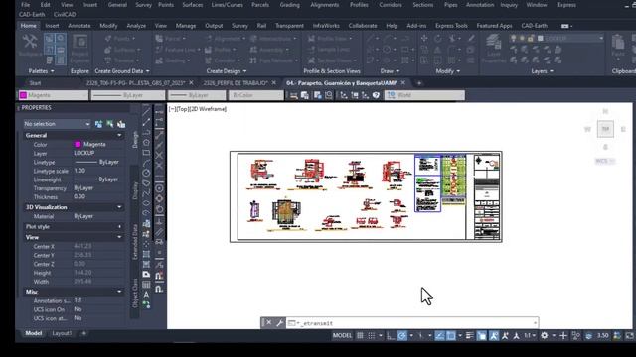Click the MODEL button in status bar
Screen dimensions: 636x357
tap(342, 335)
